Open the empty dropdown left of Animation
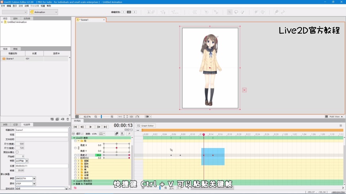Image resolution: width=346 pixels, height=194 pixels. coord(15,12)
